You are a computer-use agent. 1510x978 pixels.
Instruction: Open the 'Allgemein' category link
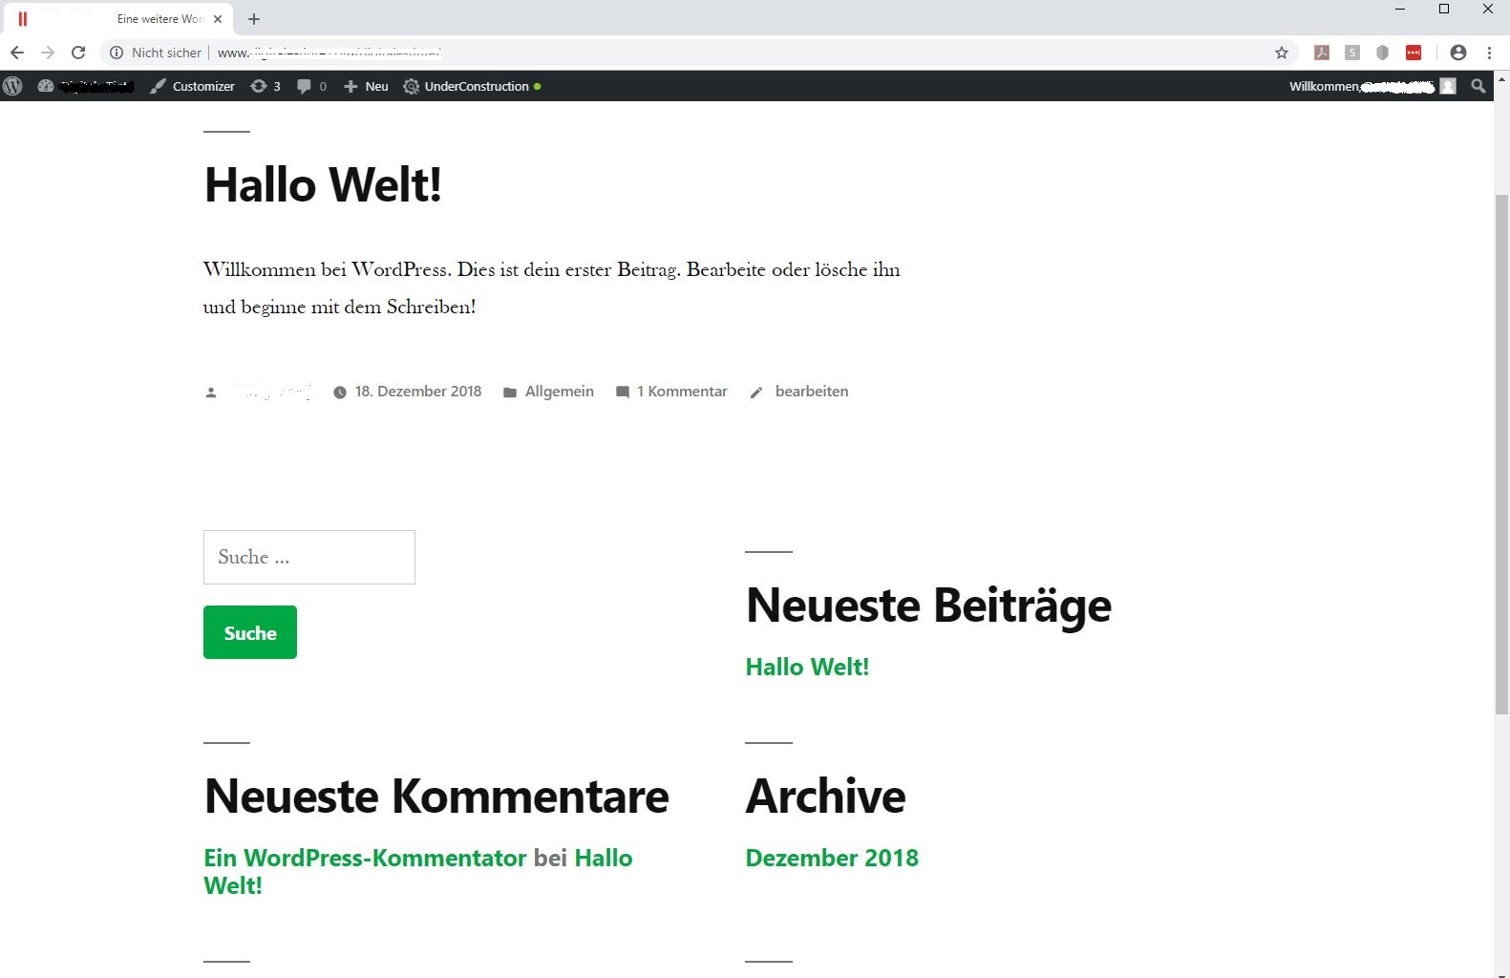pyautogui.click(x=560, y=392)
